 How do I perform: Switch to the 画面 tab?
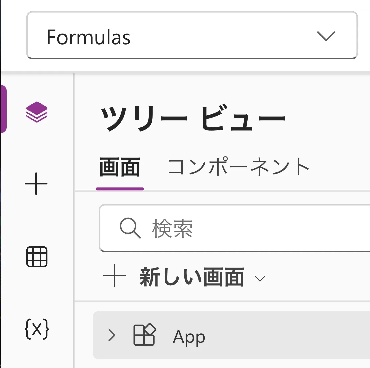120,167
